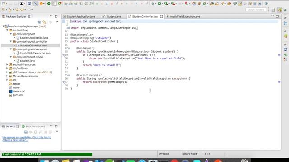
Task: Select pom.xml in the project tree
Action: coord(18,95)
